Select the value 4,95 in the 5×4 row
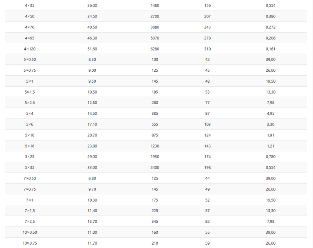This screenshot has height=248, width=313. [x=271, y=114]
